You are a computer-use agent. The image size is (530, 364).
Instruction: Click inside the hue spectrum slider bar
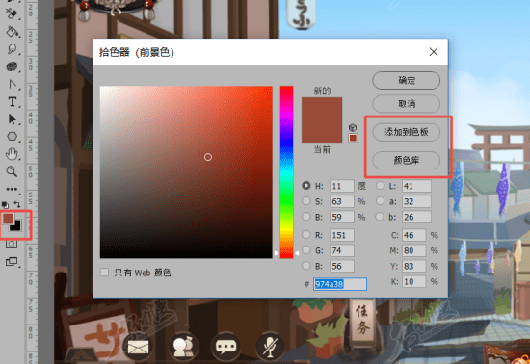coord(286,172)
